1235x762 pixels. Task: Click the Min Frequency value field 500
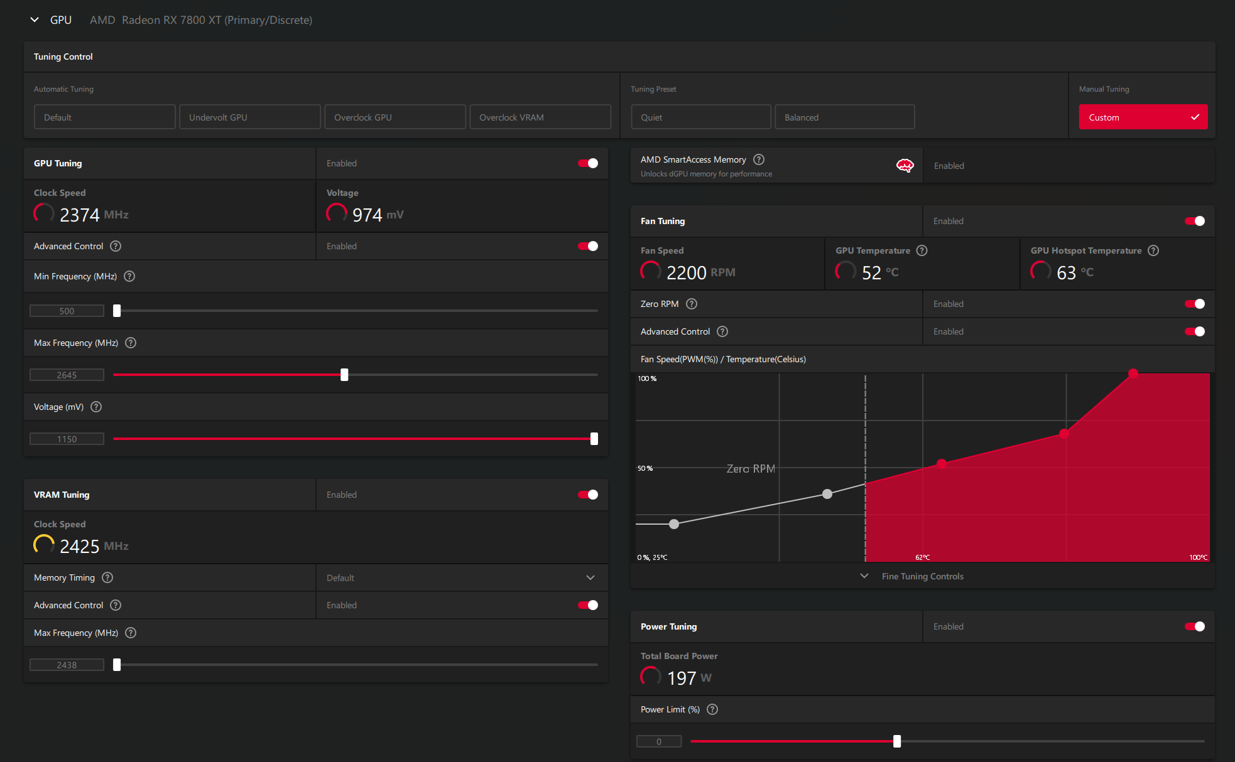67,311
